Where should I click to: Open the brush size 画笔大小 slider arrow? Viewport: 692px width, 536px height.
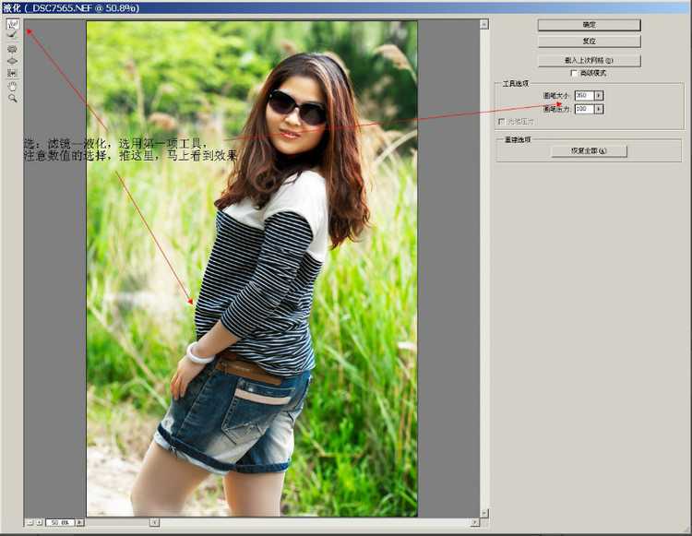click(x=599, y=95)
